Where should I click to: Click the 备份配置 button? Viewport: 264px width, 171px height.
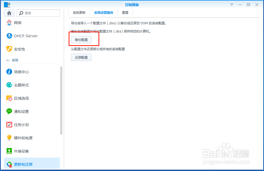coord(81,39)
